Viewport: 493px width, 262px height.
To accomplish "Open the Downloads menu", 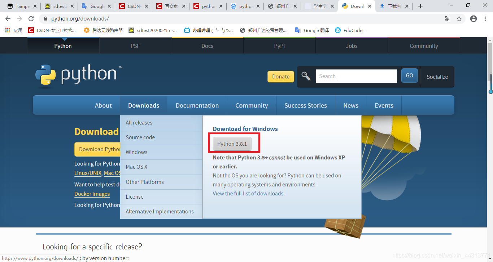I will [144, 105].
